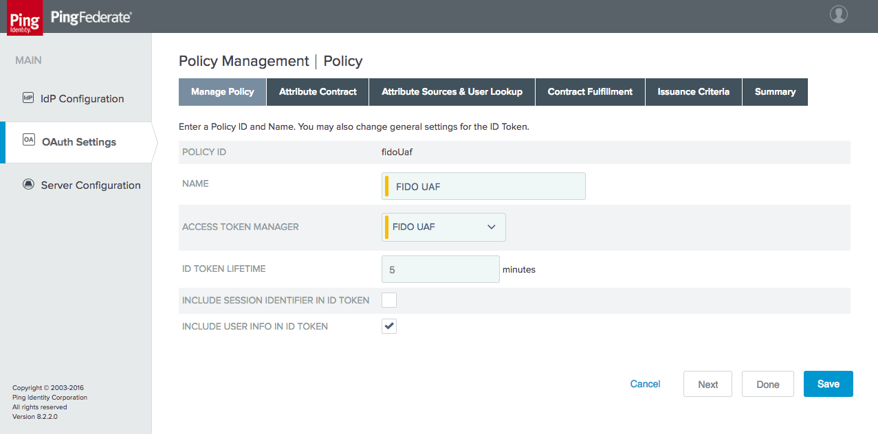
Task: Uncheck Include User Info in ID Token
Action: point(389,326)
